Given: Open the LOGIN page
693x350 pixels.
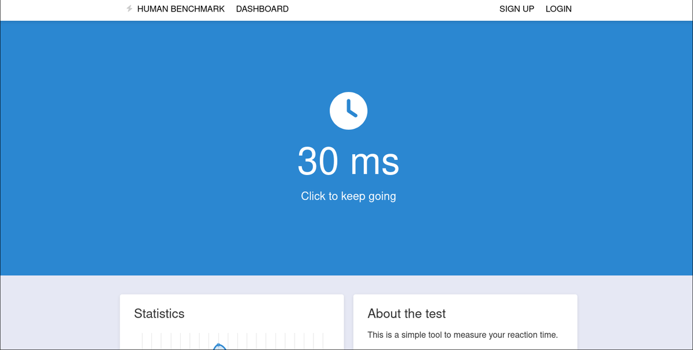Looking at the screenshot, I should [x=558, y=9].
